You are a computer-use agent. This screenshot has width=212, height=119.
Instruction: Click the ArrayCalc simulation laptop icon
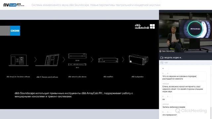(19, 60)
